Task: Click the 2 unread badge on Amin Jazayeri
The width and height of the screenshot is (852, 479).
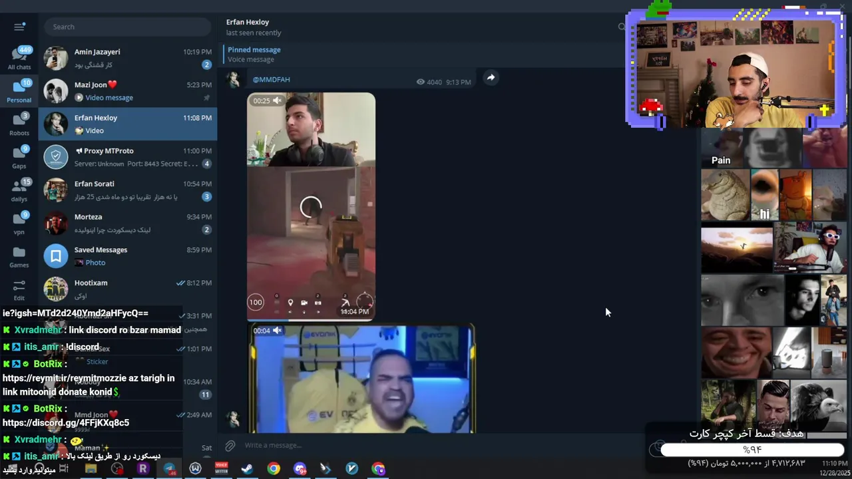Action: [206, 65]
